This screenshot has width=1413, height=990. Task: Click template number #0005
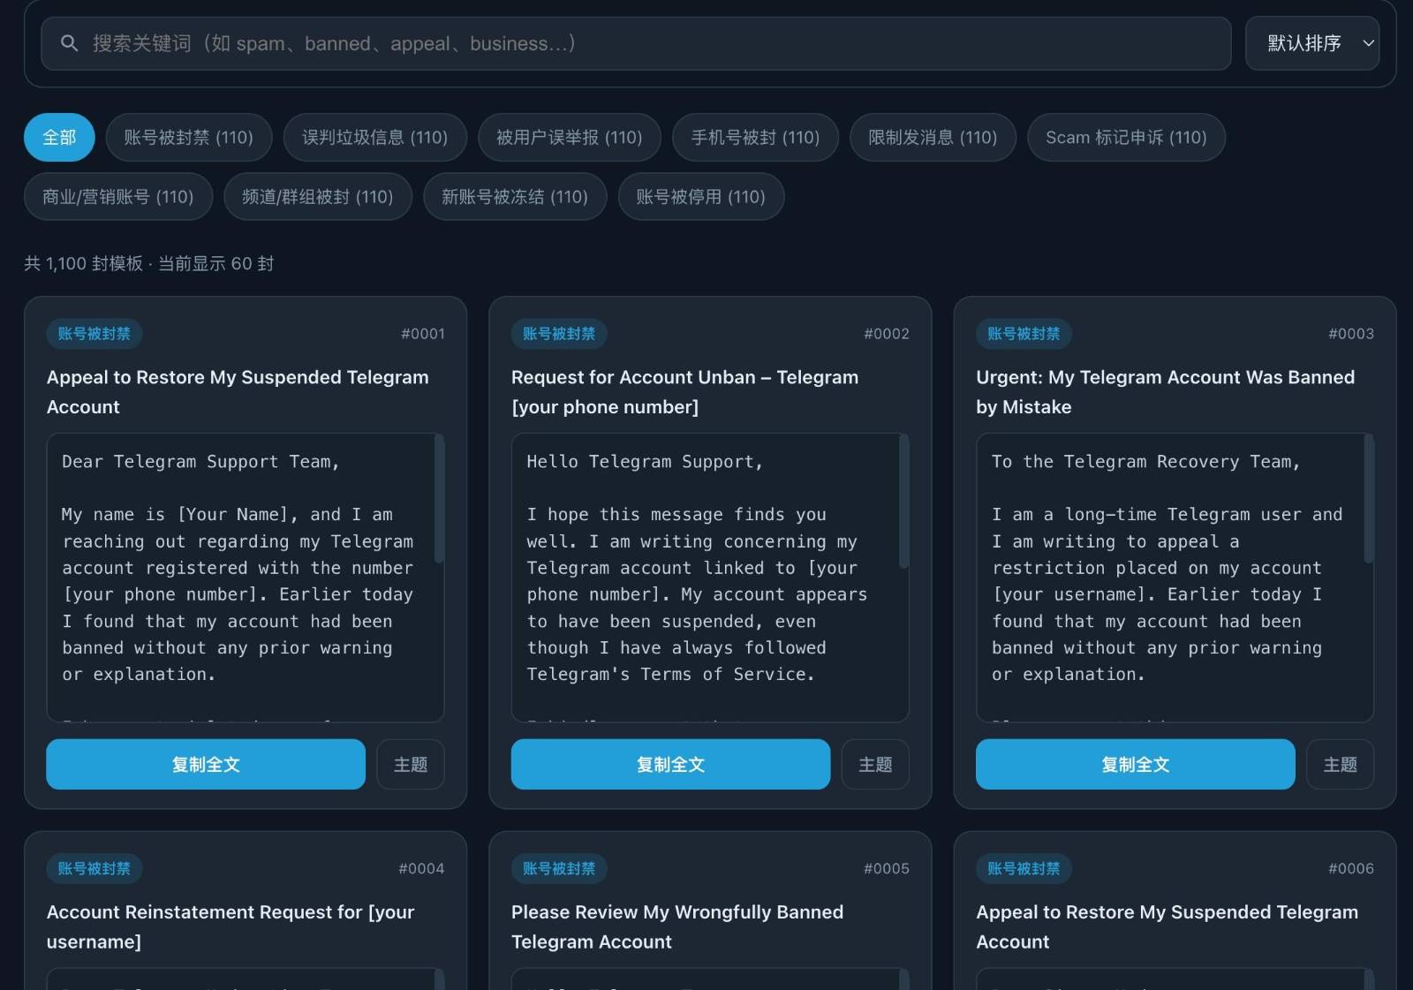coord(887,868)
